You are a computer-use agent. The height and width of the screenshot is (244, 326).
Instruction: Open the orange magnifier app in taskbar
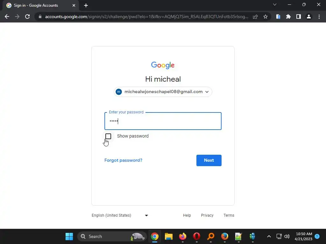coord(211,236)
